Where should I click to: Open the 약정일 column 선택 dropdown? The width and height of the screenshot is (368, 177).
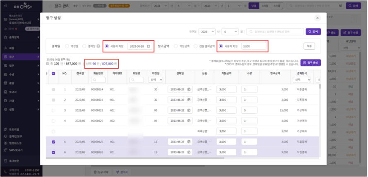[x=156, y=80]
